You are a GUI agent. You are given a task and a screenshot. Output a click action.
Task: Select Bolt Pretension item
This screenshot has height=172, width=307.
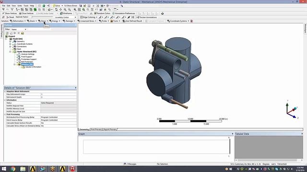[27, 62]
